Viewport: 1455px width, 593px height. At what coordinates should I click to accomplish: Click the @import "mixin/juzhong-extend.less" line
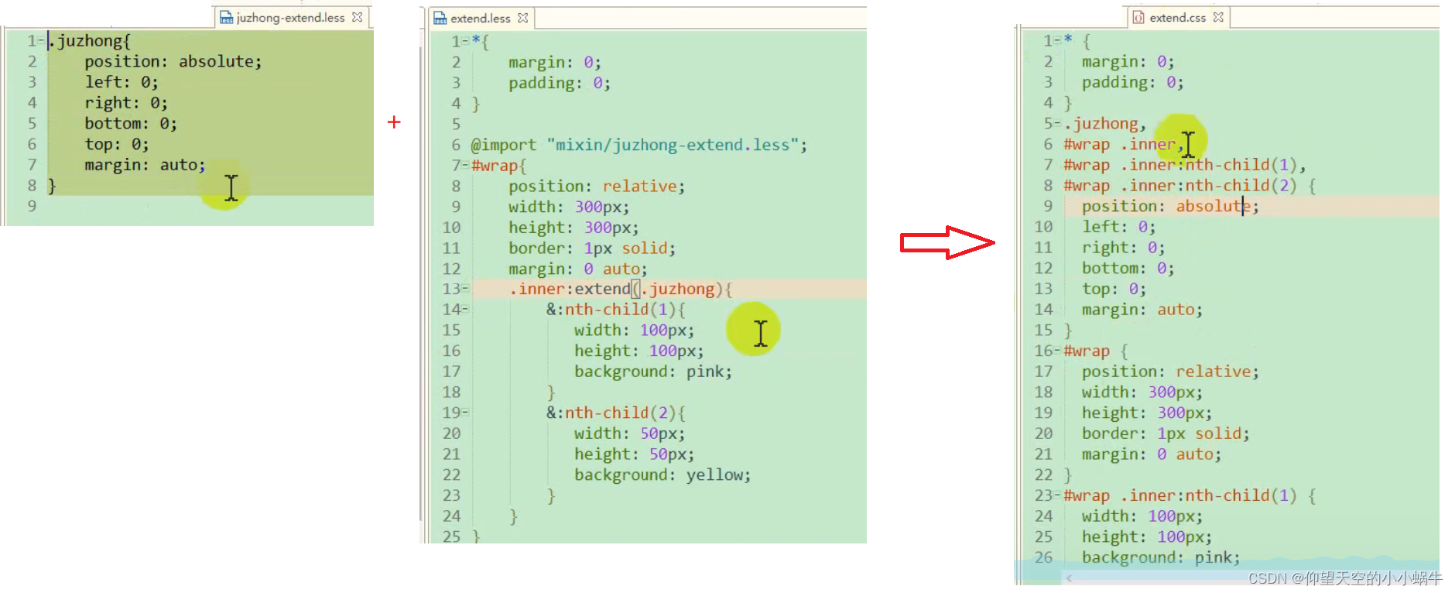click(x=639, y=145)
